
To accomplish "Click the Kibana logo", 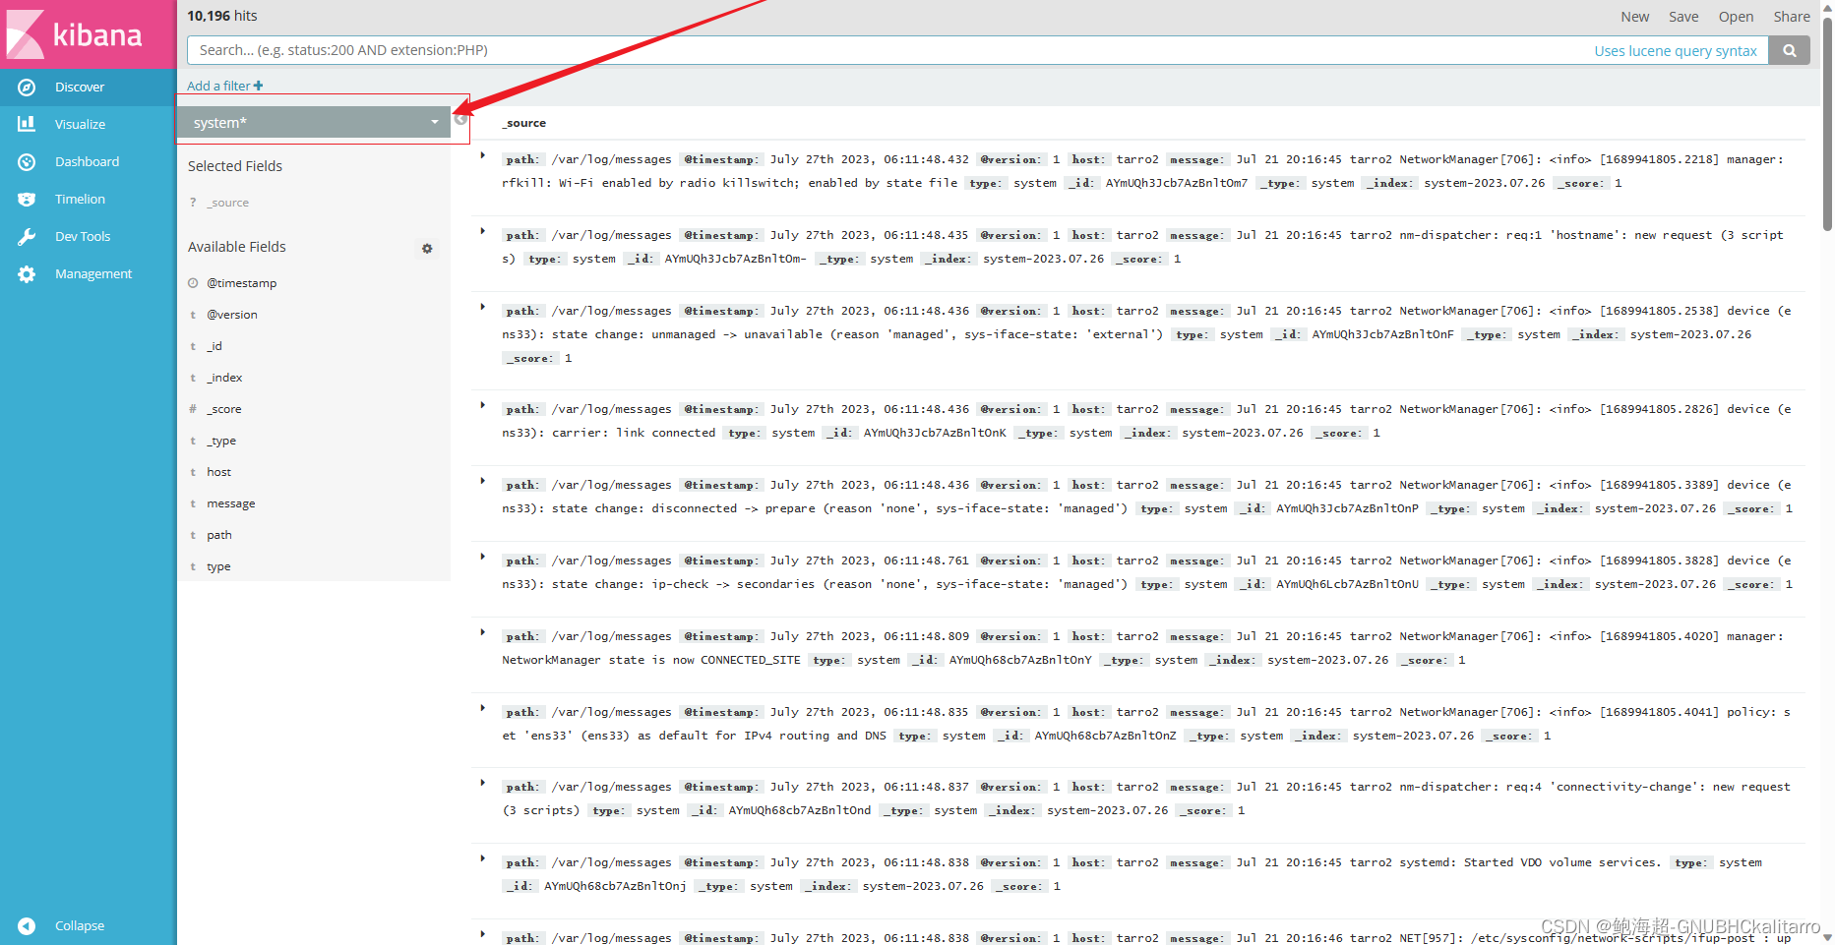I will (75, 34).
